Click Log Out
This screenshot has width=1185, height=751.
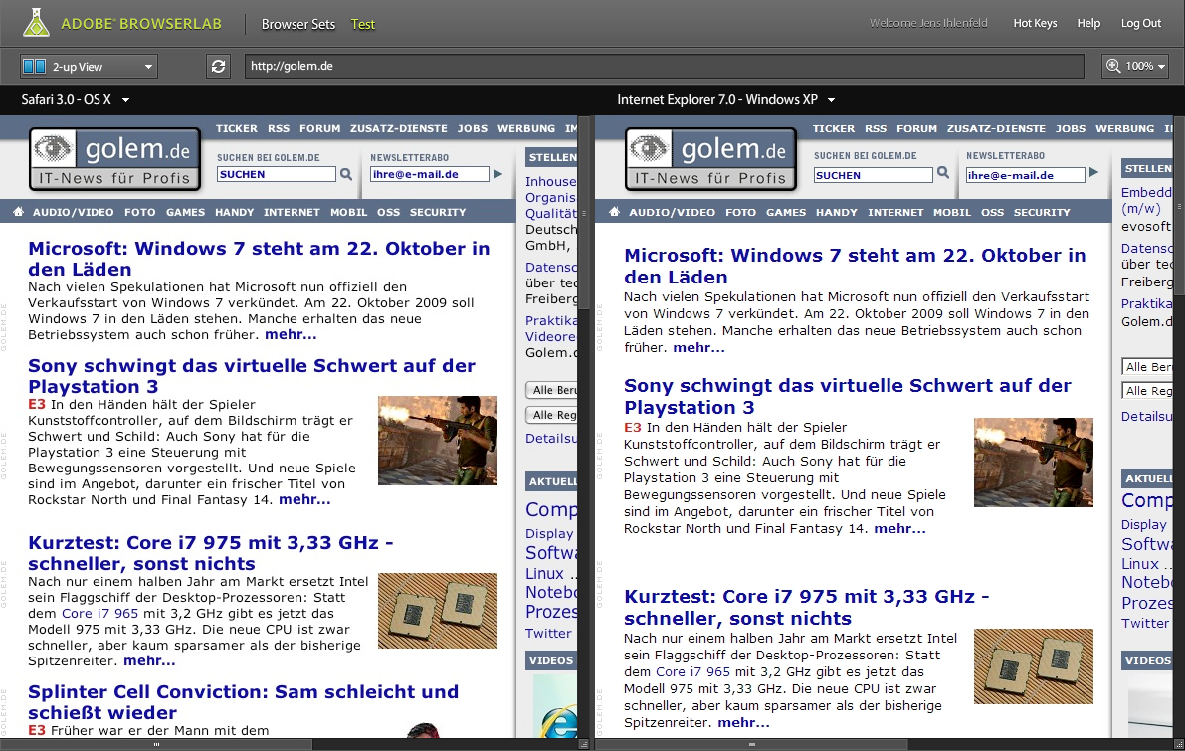(x=1140, y=24)
